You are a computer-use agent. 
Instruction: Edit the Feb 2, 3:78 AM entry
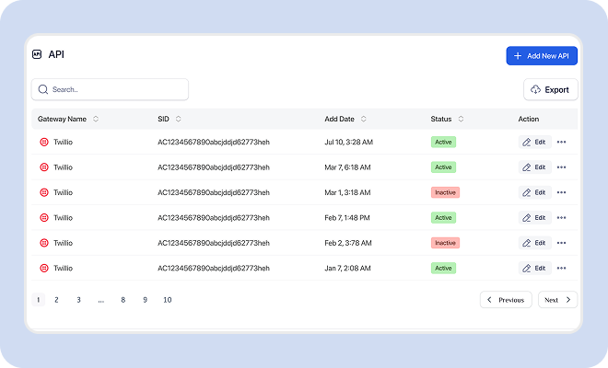(534, 243)
